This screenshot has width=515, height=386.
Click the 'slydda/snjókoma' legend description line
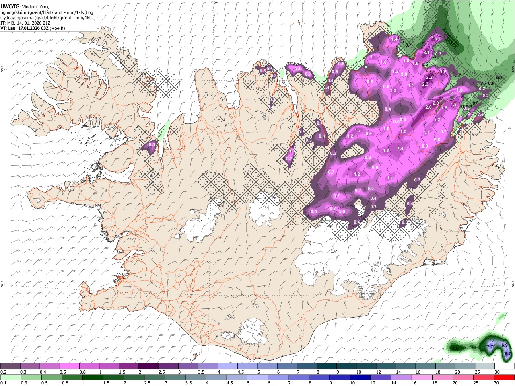tap(48, 18)
